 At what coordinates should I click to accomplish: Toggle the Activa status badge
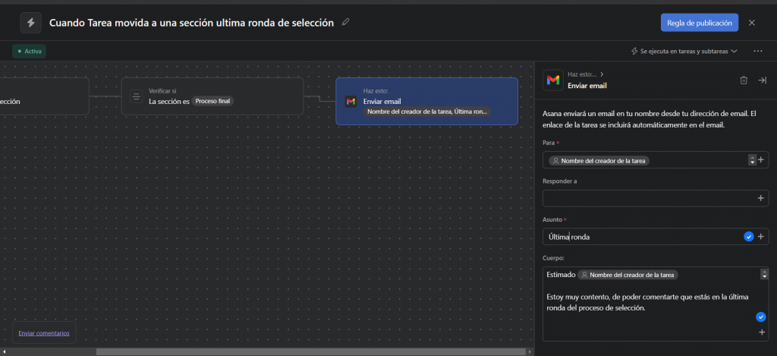pos(30,51)
